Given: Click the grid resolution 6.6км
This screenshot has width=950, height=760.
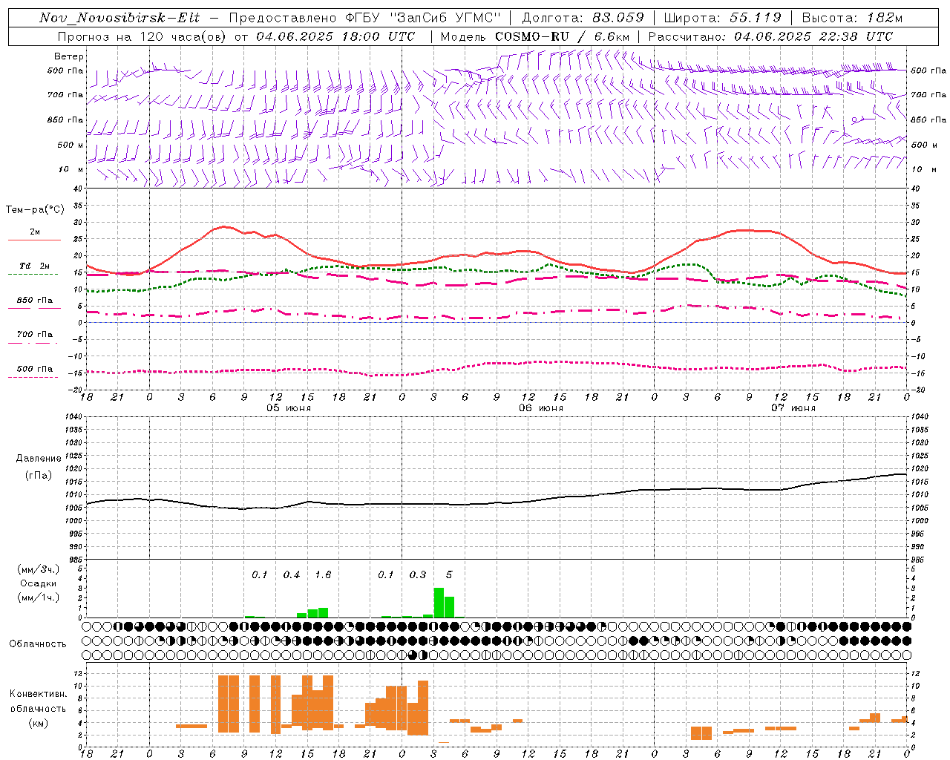Looking at the screenshot, I should click(x=612, y=36).
